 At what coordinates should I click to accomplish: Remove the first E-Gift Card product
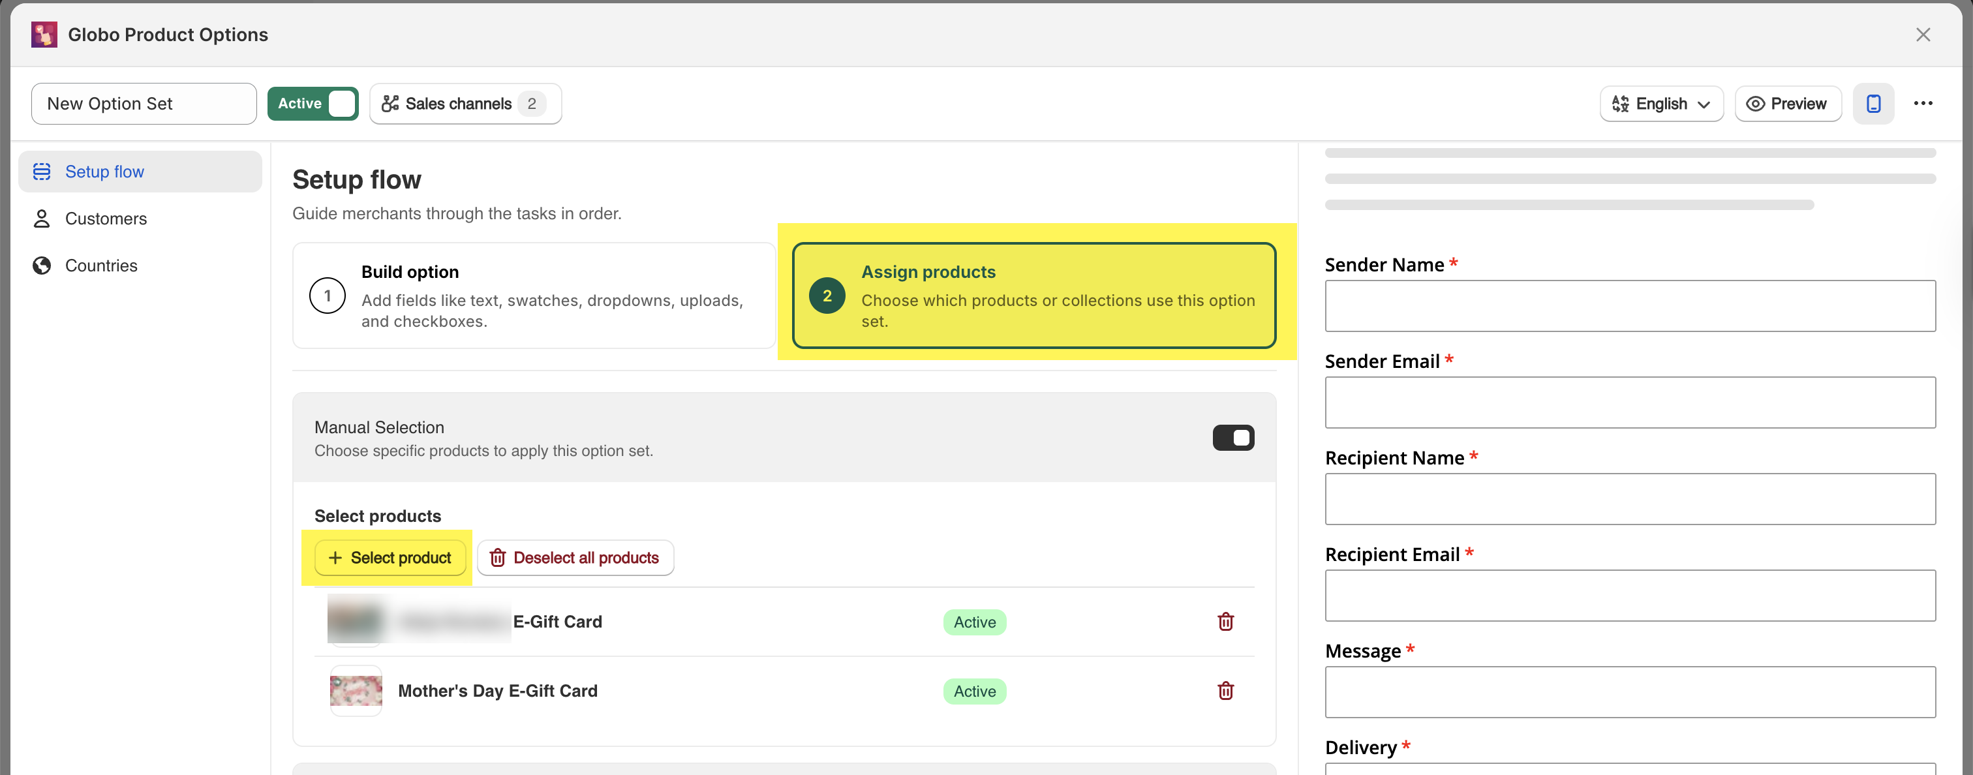[x=1225, y=621]
